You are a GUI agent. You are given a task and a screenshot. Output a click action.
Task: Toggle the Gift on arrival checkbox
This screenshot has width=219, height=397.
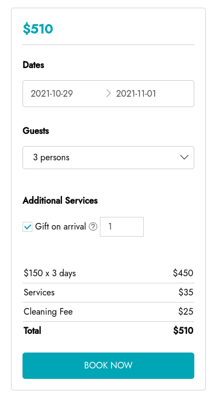coord(27,227)
